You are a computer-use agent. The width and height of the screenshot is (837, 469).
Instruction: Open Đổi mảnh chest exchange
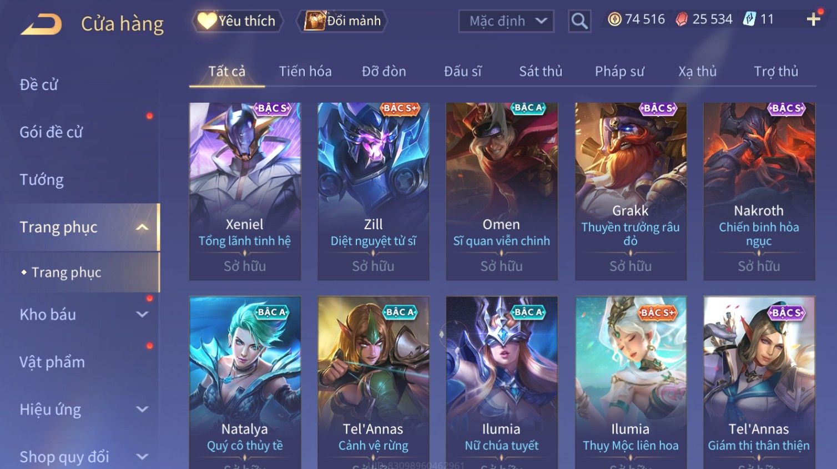click(x=342, y=21)
